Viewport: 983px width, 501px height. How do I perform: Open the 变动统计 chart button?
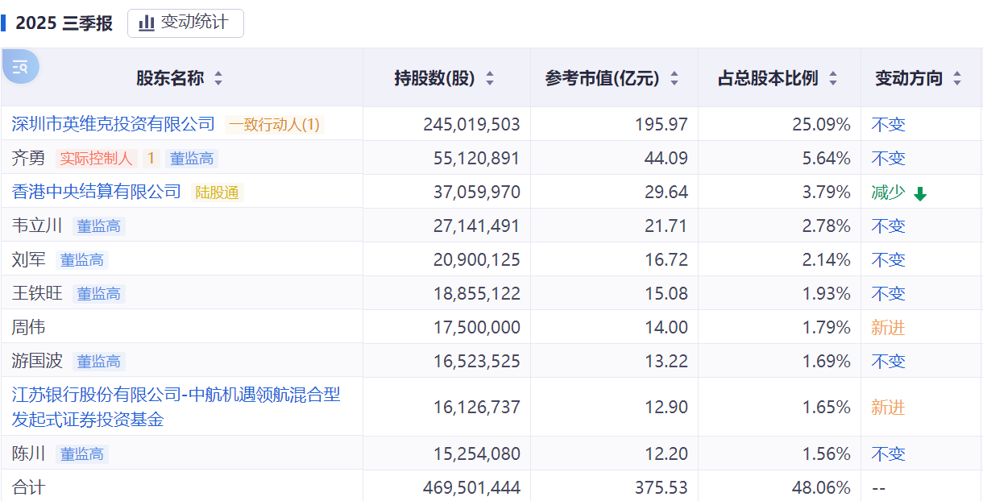[185, 23]
